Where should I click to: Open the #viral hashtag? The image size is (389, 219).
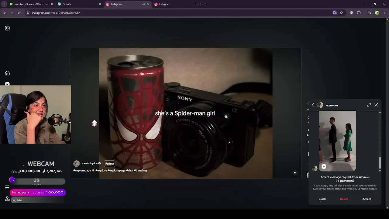click(129, 170)
